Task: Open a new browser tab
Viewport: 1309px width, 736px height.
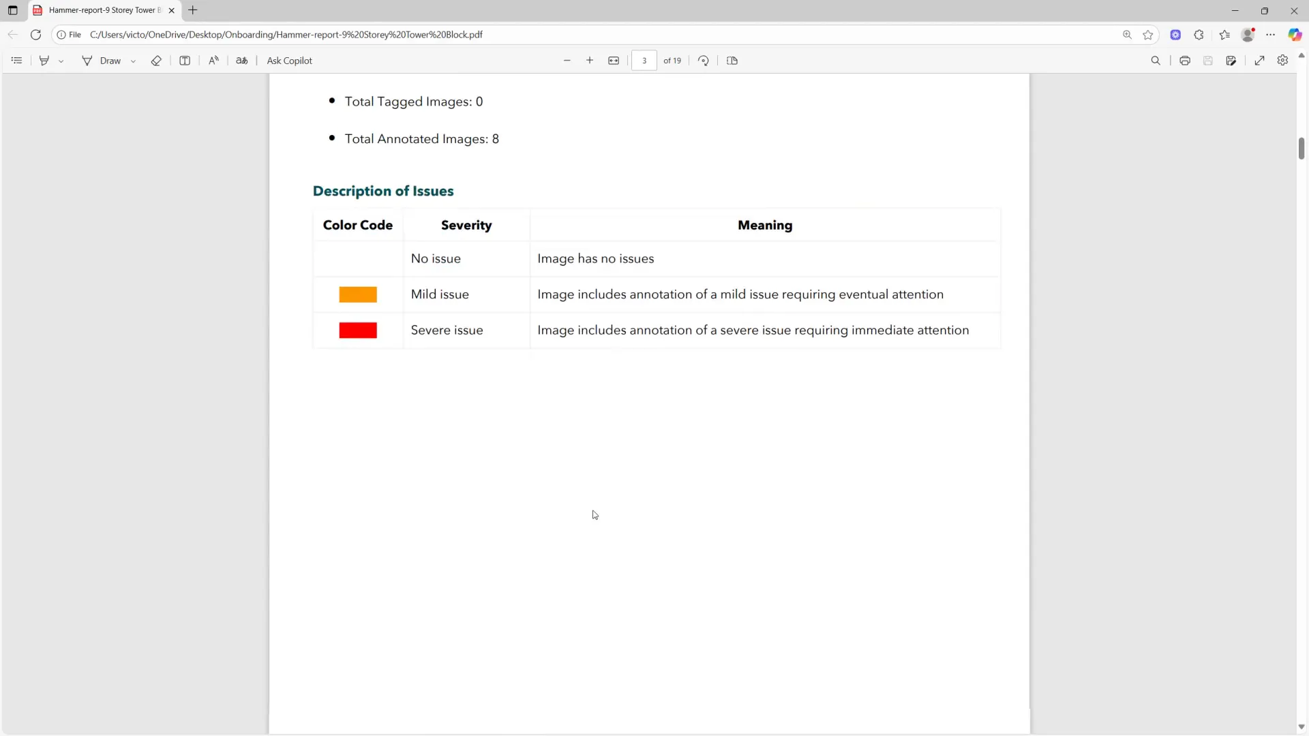Action: point(193,10)
